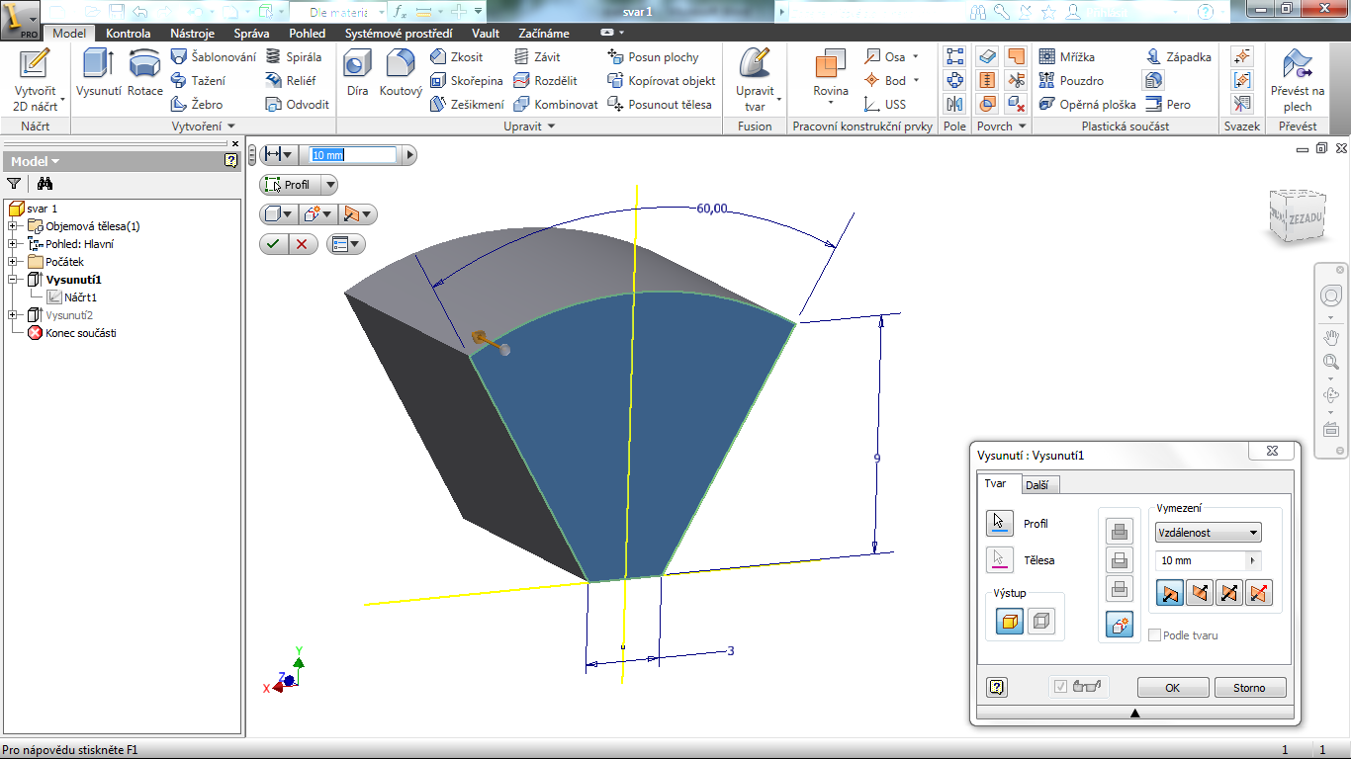Viewport: 1351px width, 759px height.
Task: Select the Reliéf emboss tool
Action: pyautogui.click(x=293, y=81)
